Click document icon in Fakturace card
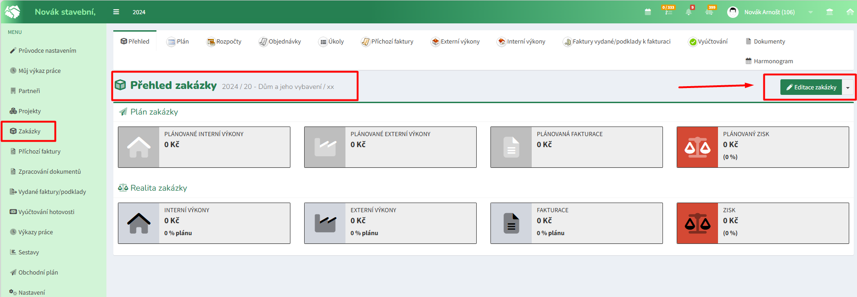Viewport: 857px width, 297px height. pyautogui.click(x=512, y=223)
